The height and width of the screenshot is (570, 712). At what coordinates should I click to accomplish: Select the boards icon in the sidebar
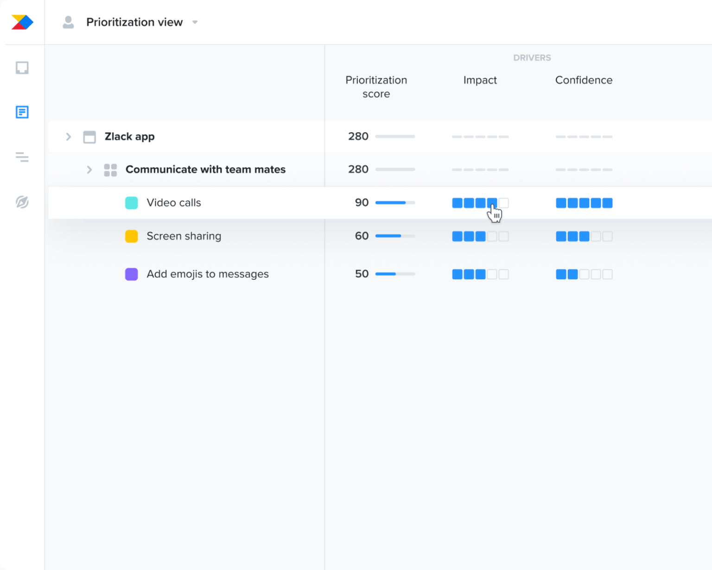[22, 68]
